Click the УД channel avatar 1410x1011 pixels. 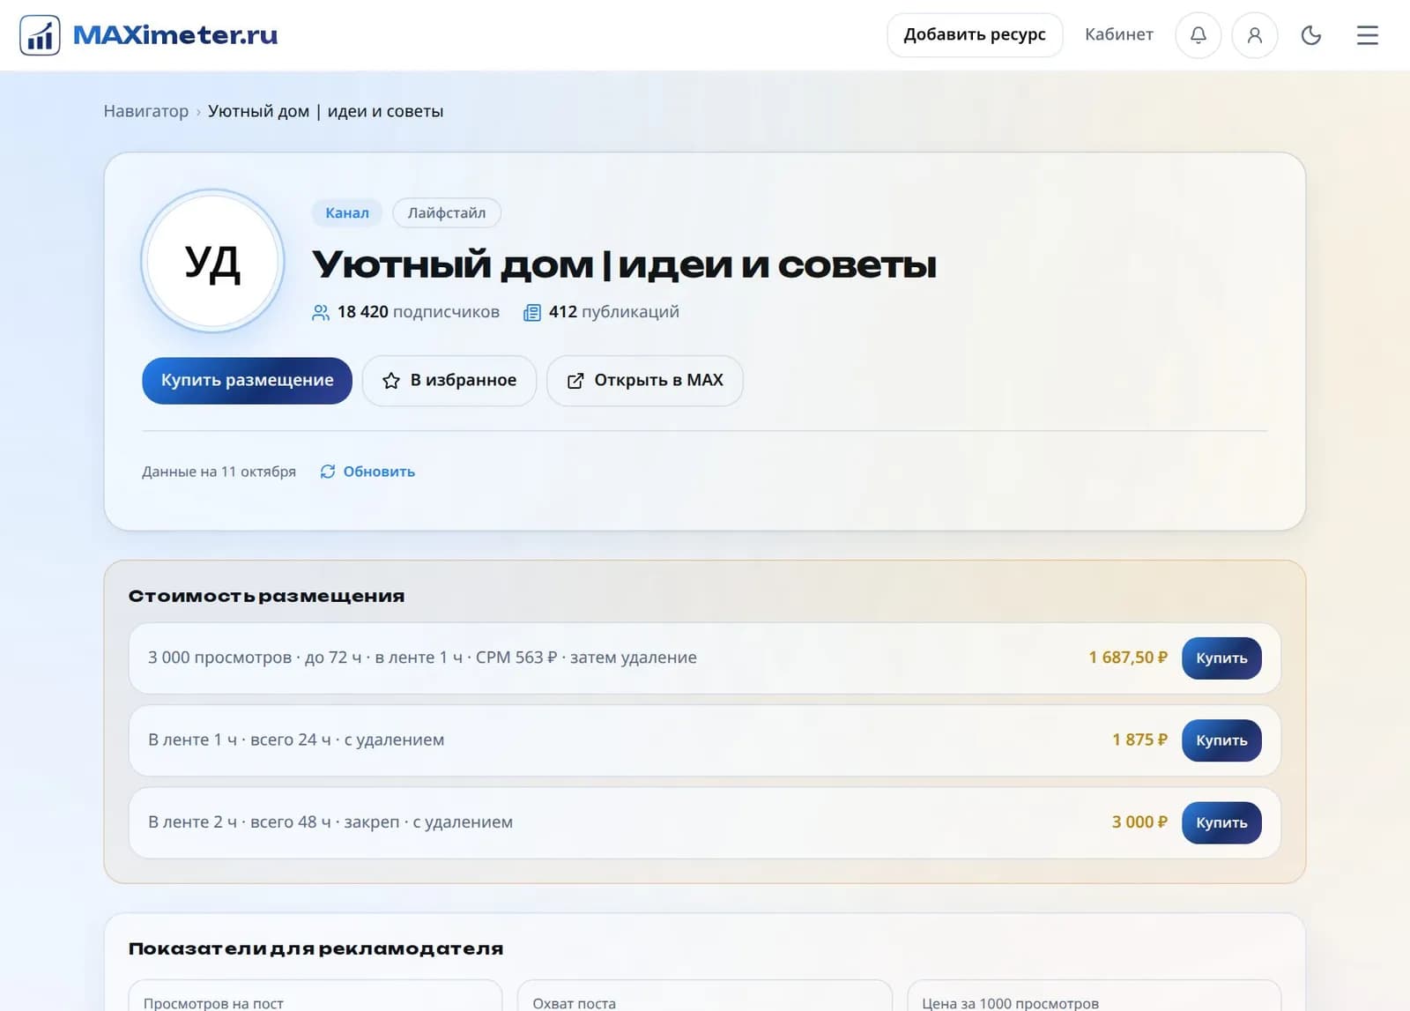coord(212,261)
